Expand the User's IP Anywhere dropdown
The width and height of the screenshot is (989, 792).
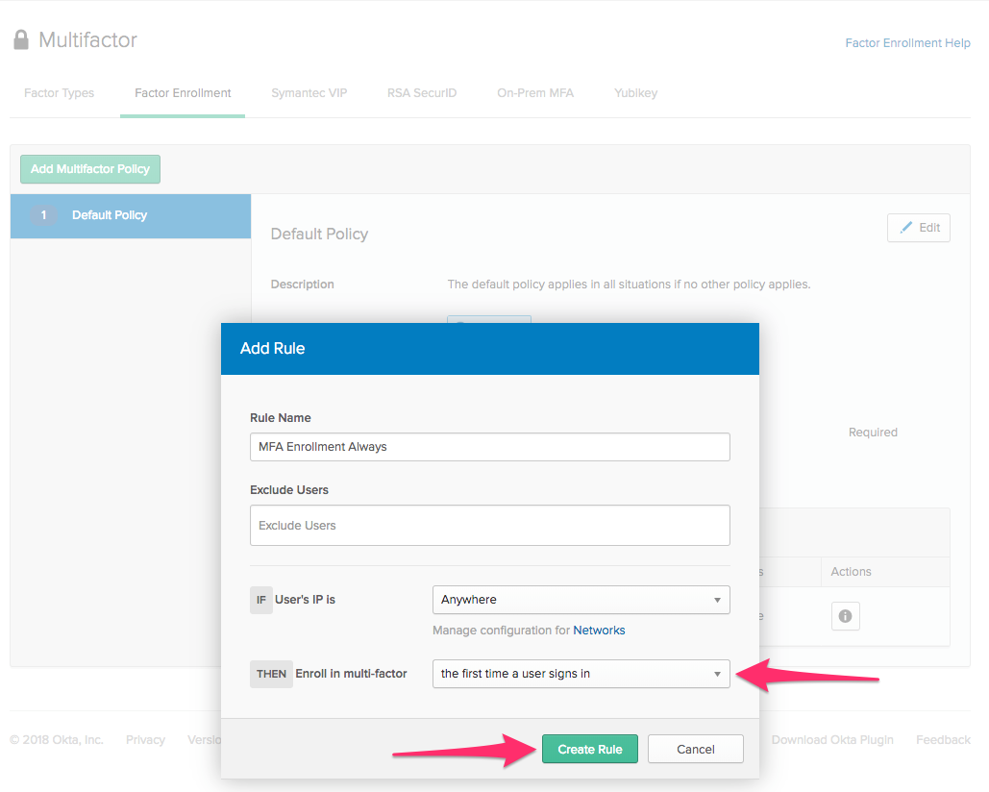[x=581, y=600]
